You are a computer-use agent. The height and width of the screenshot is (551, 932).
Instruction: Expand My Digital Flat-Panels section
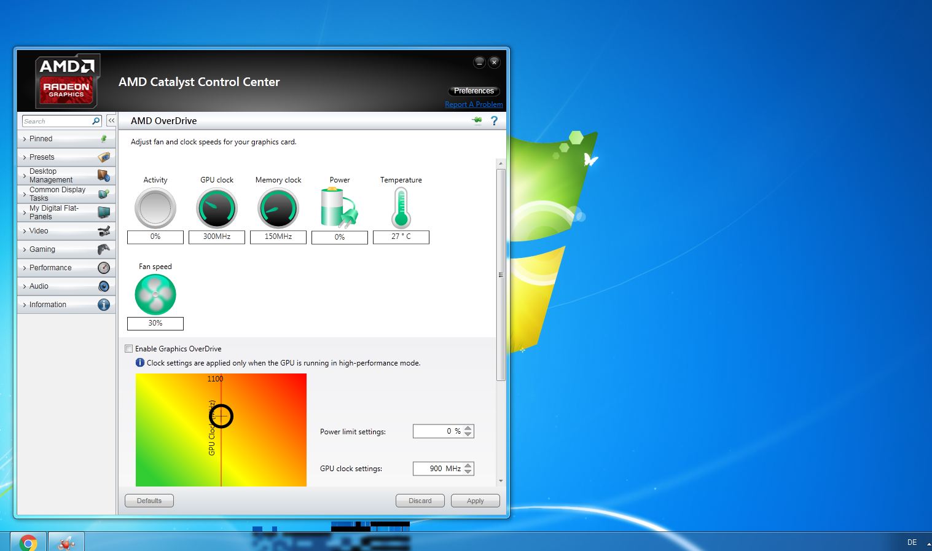pos(66,213)
